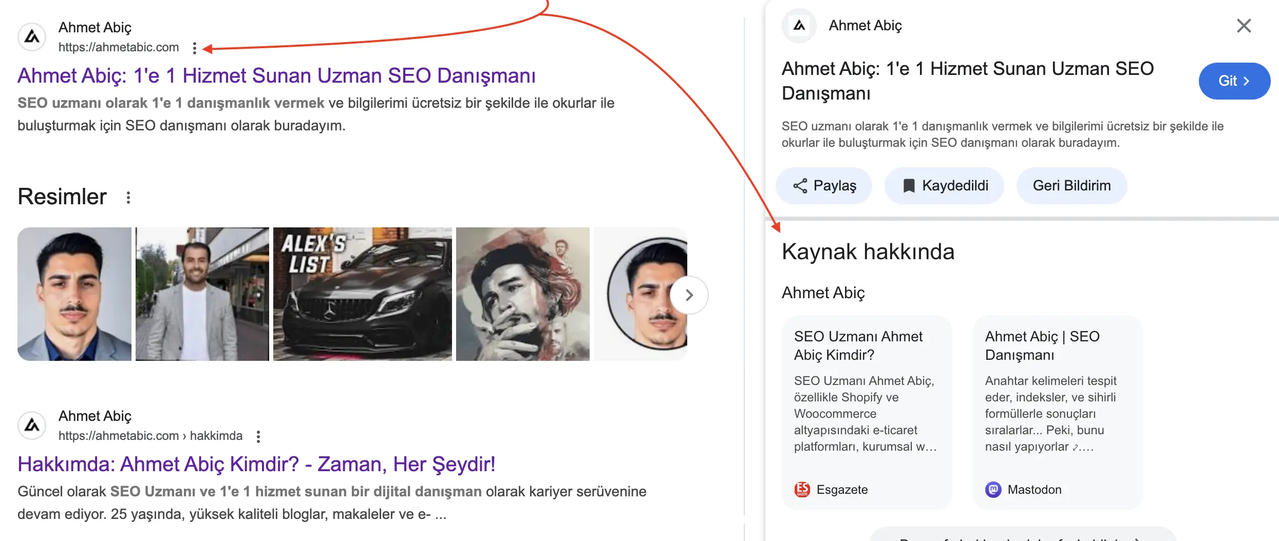Open Che Guevara illustration thumbnail
Image resolution: width=1279 pixels, height=541 pixels.
pos(523,294)
